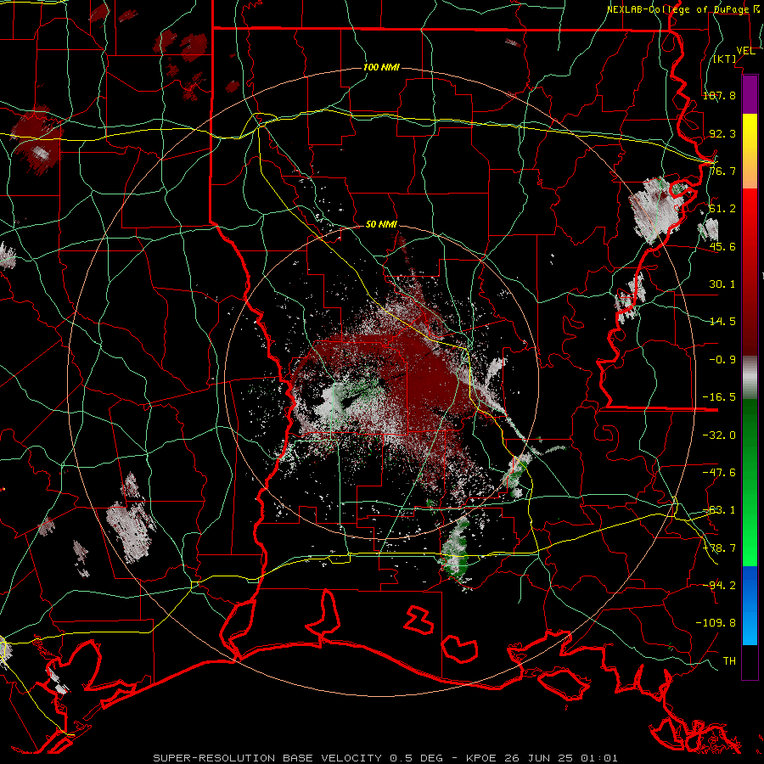
Task: Pick the black TH segment of color bar
Action: click(x=750, y=663)
